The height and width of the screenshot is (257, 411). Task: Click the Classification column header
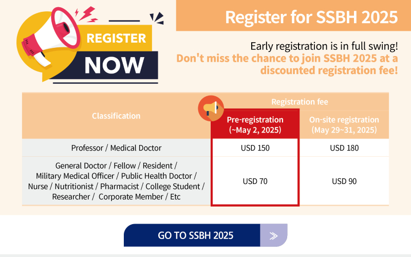pos(116,116)
